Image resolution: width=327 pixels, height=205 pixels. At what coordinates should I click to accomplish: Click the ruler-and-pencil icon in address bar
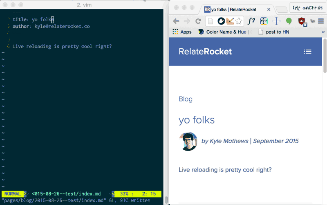coord(230,21)
